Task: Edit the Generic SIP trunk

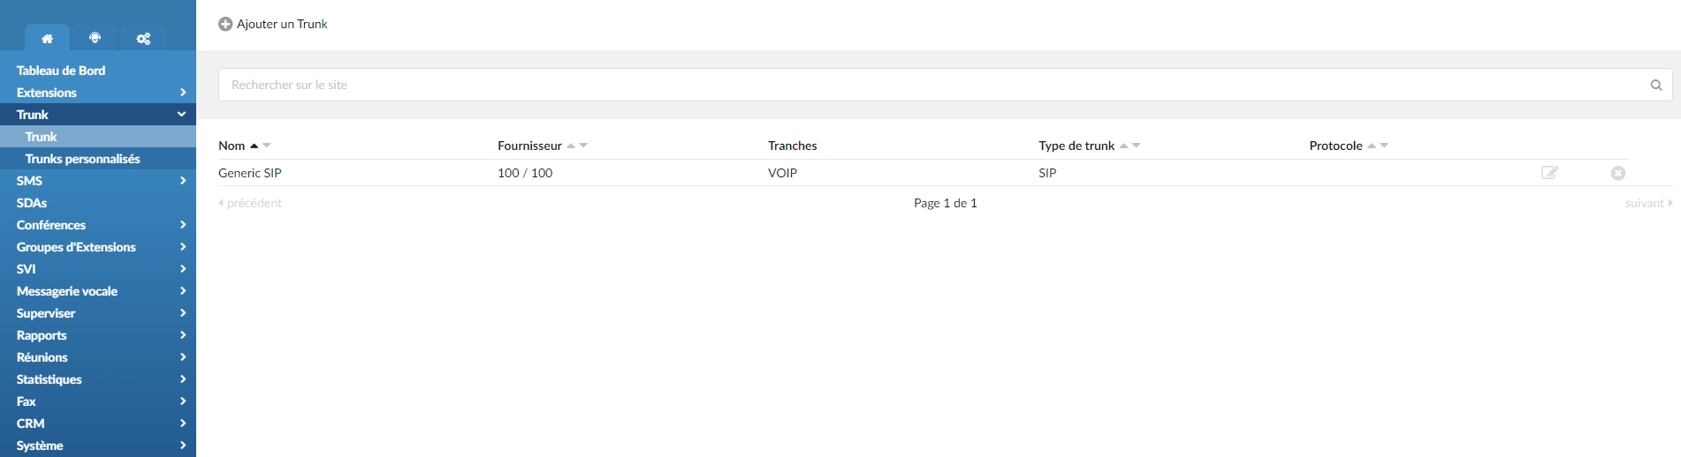Action: tap(1549, 173)
